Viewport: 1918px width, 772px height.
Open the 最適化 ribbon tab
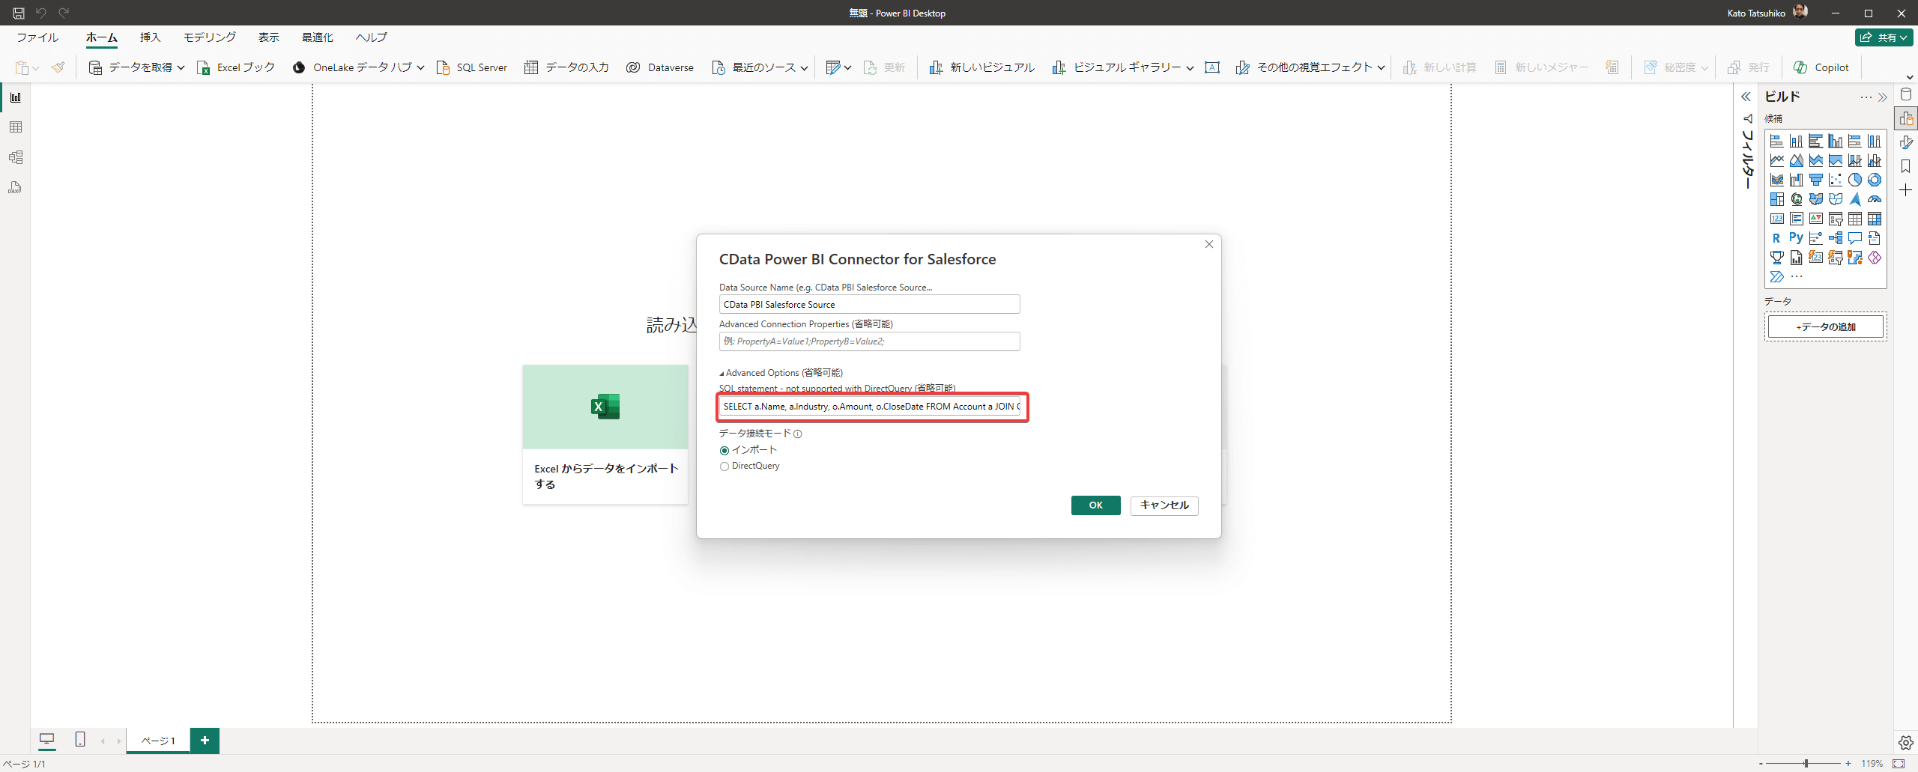pos(318,37)
